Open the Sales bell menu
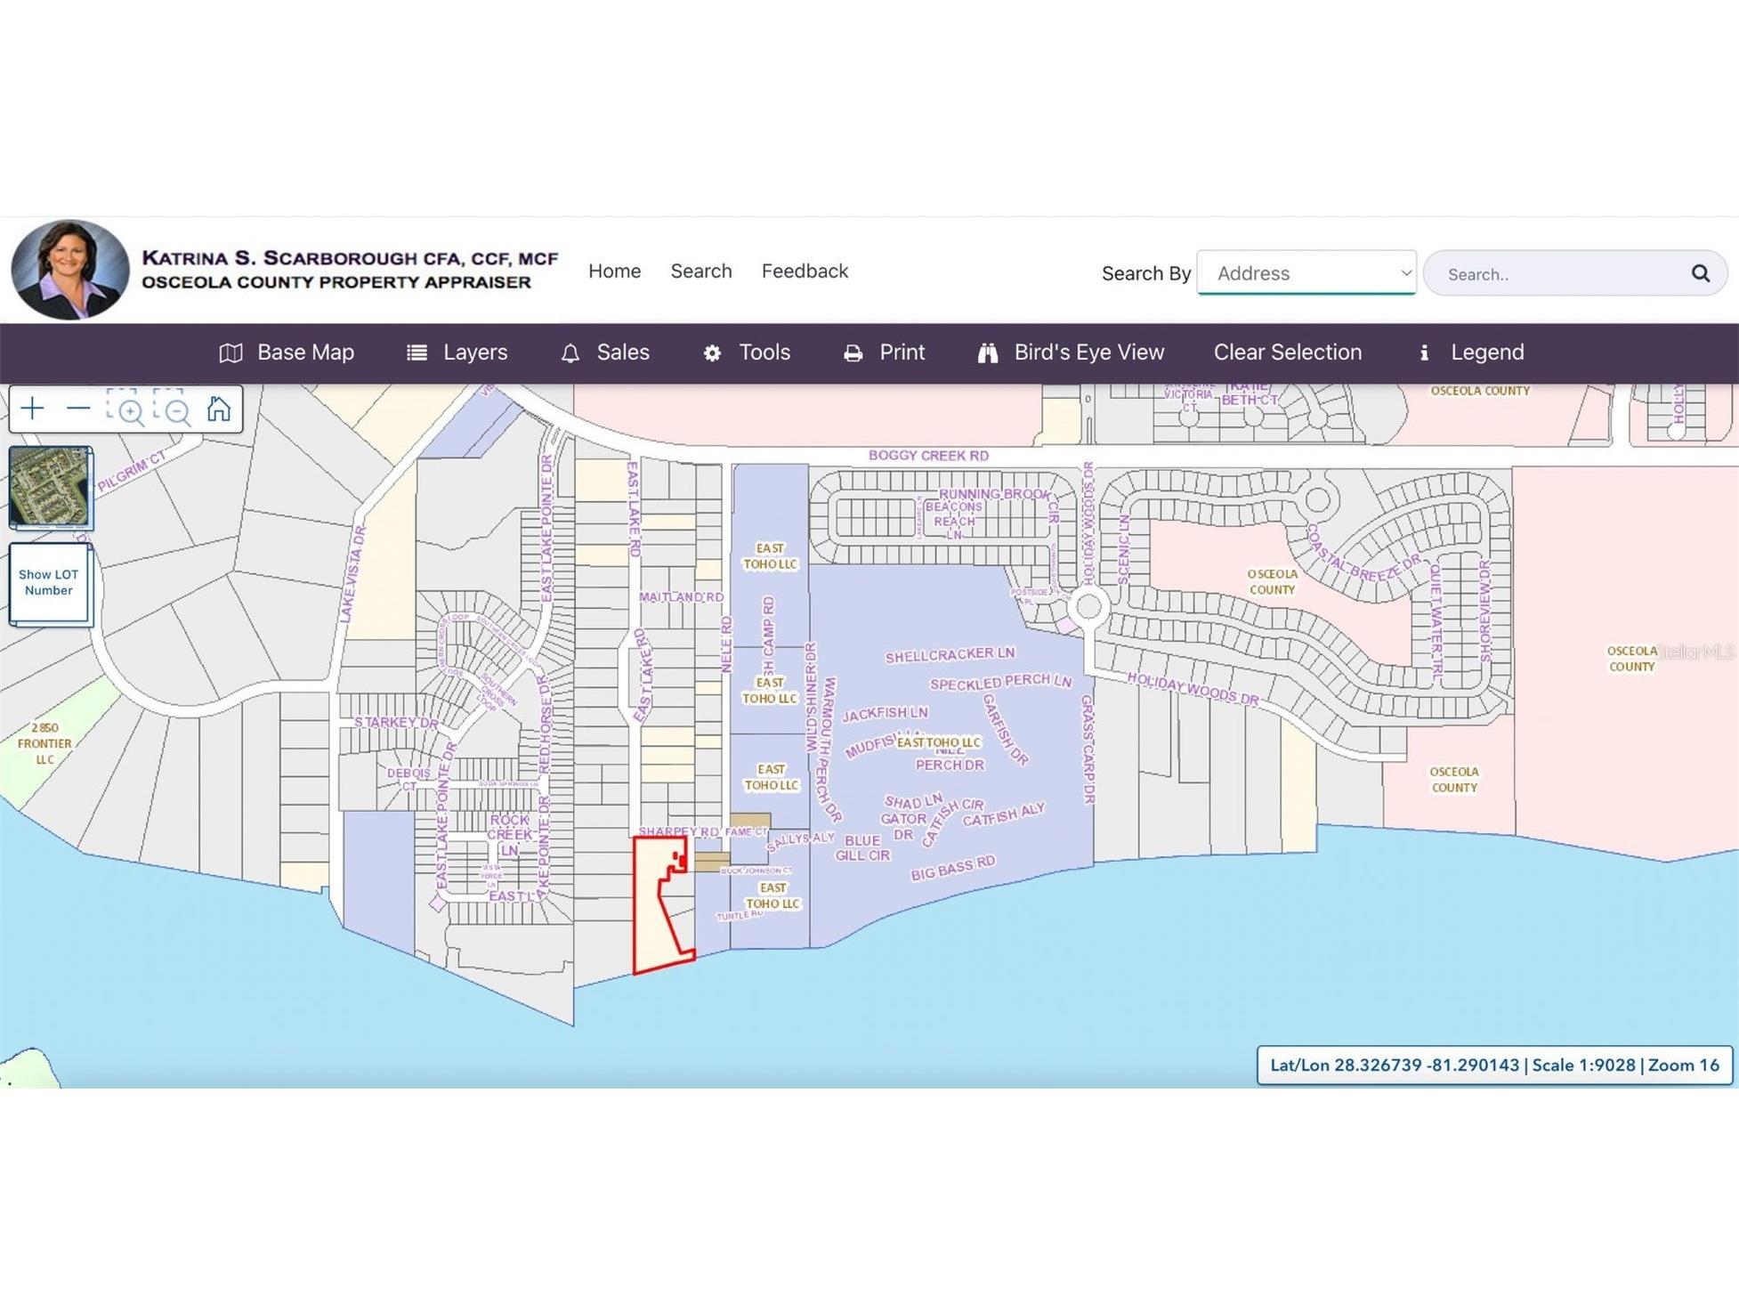The height and width of the screenshot is (1304, 1739). [605, 352]
